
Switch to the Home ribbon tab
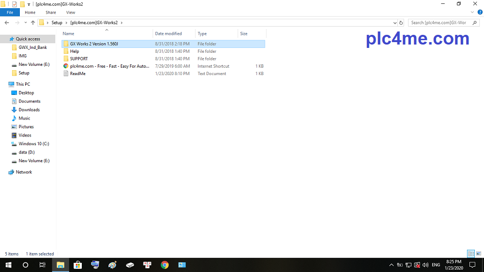pyautogui.click(x=30, y=13)
